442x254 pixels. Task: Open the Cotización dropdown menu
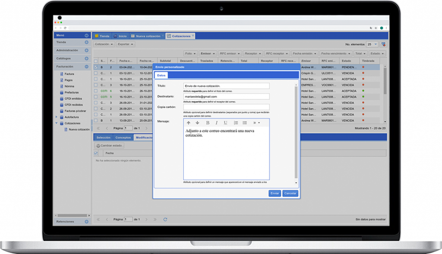click(x=104, y=44)
